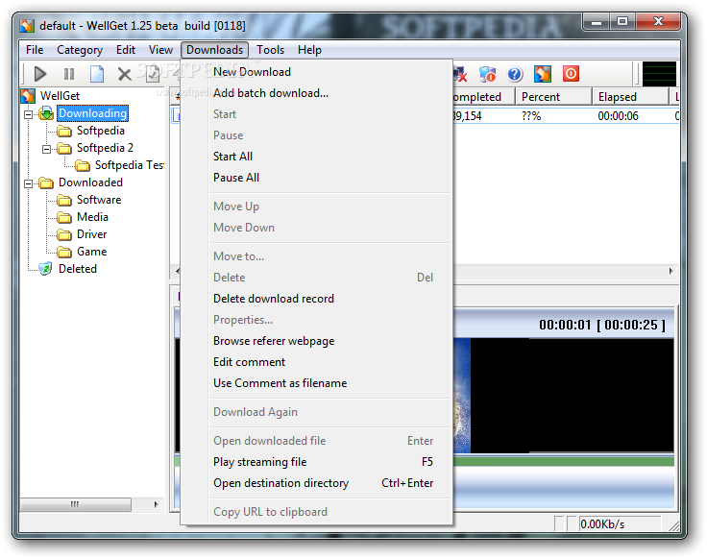
Task: Select Pause All in Downloads menu
Action: (x=317, y=178)
